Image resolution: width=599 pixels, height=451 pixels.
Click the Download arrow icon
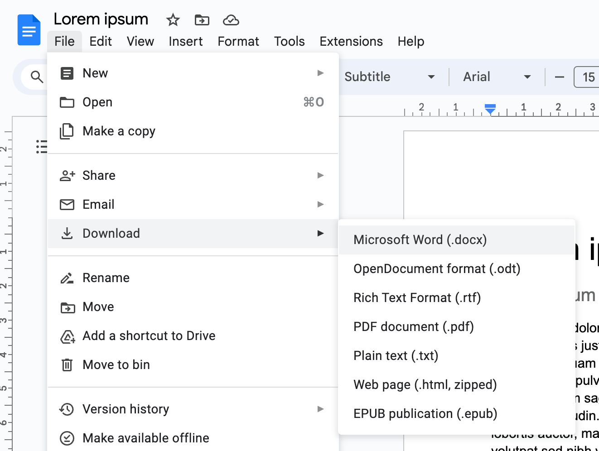67,234
